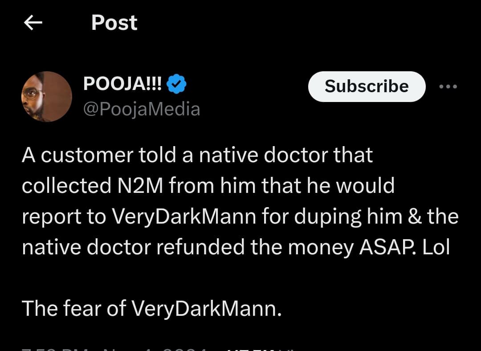Open the @PoojaMedia handle link
The image size is (481, 351).
pyautogui.click(x=142, y=109)
